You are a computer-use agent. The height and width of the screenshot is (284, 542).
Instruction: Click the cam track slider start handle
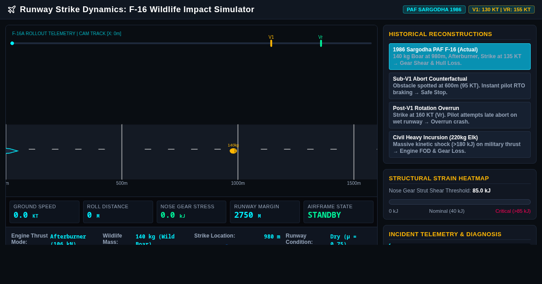[12, 43]
